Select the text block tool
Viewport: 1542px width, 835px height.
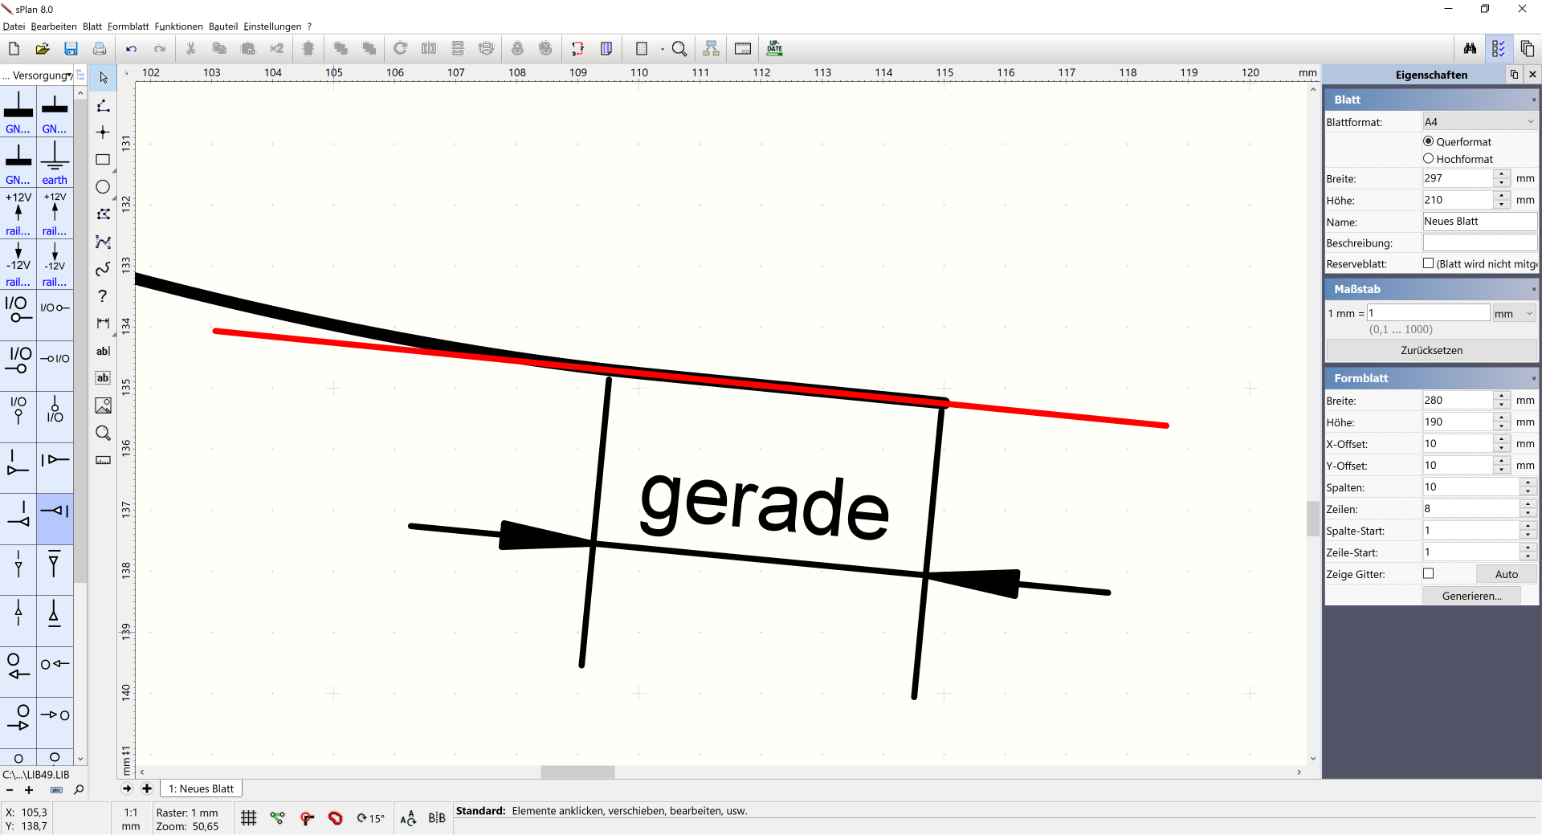[103, 378]
